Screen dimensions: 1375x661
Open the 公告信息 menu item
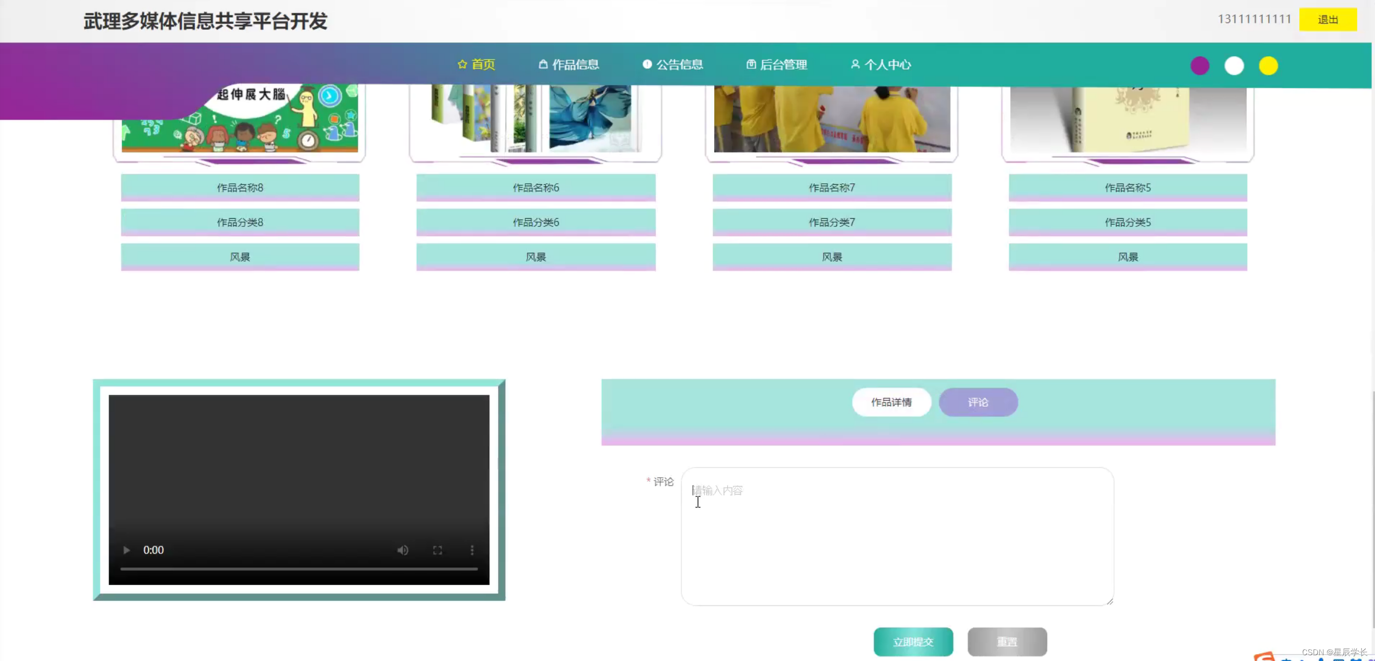pyautogui.click(x=672, y=65)
